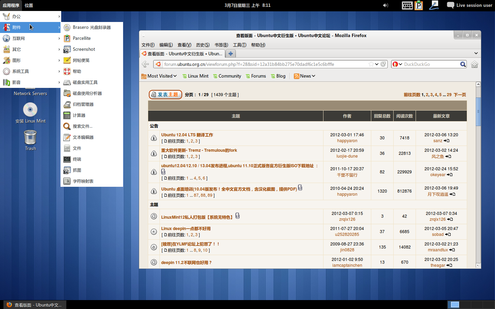The height and width of the screenshot is (309, 495).
Task: Open 归档管理器 archive manager
Action: [x=92, y=104]
